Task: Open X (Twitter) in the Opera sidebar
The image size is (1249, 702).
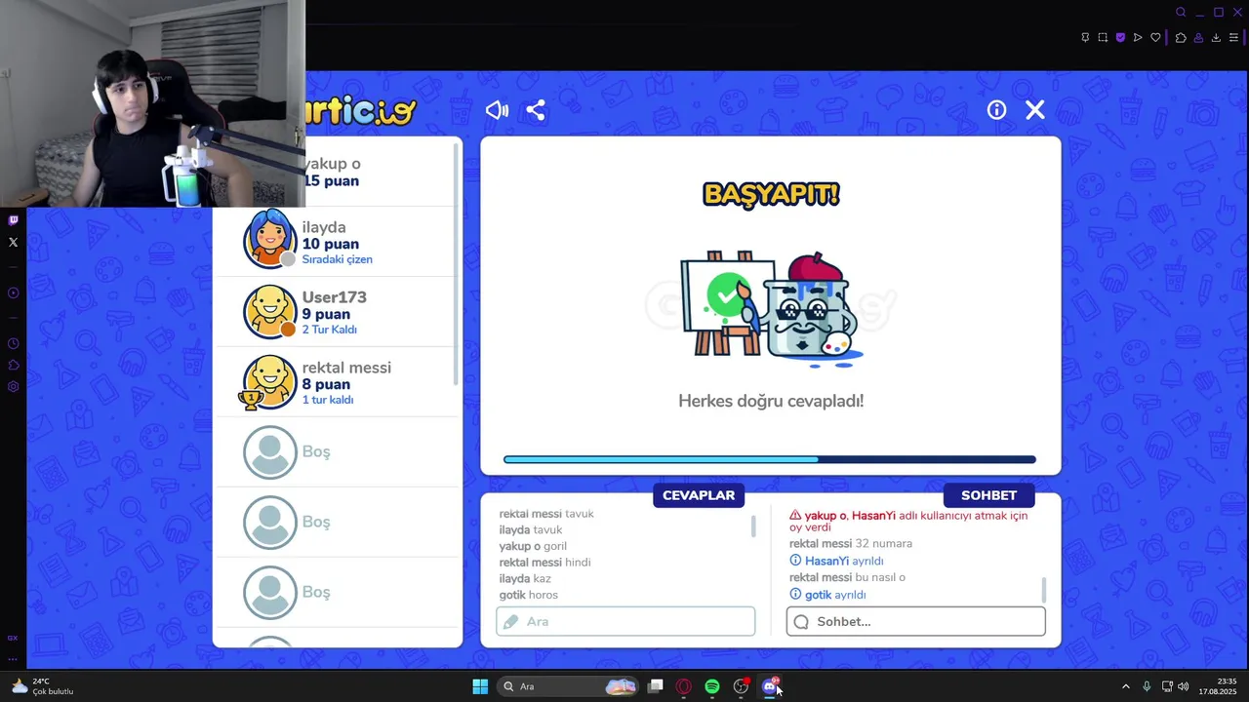Action: click(13, 242)
